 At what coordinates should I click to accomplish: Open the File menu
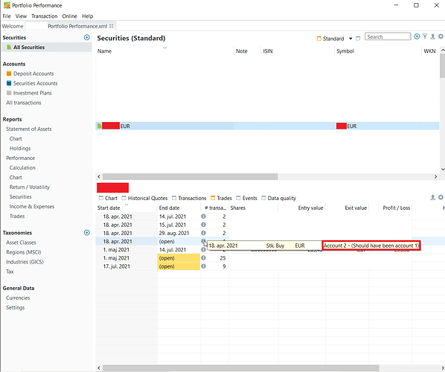coord(7,16)
